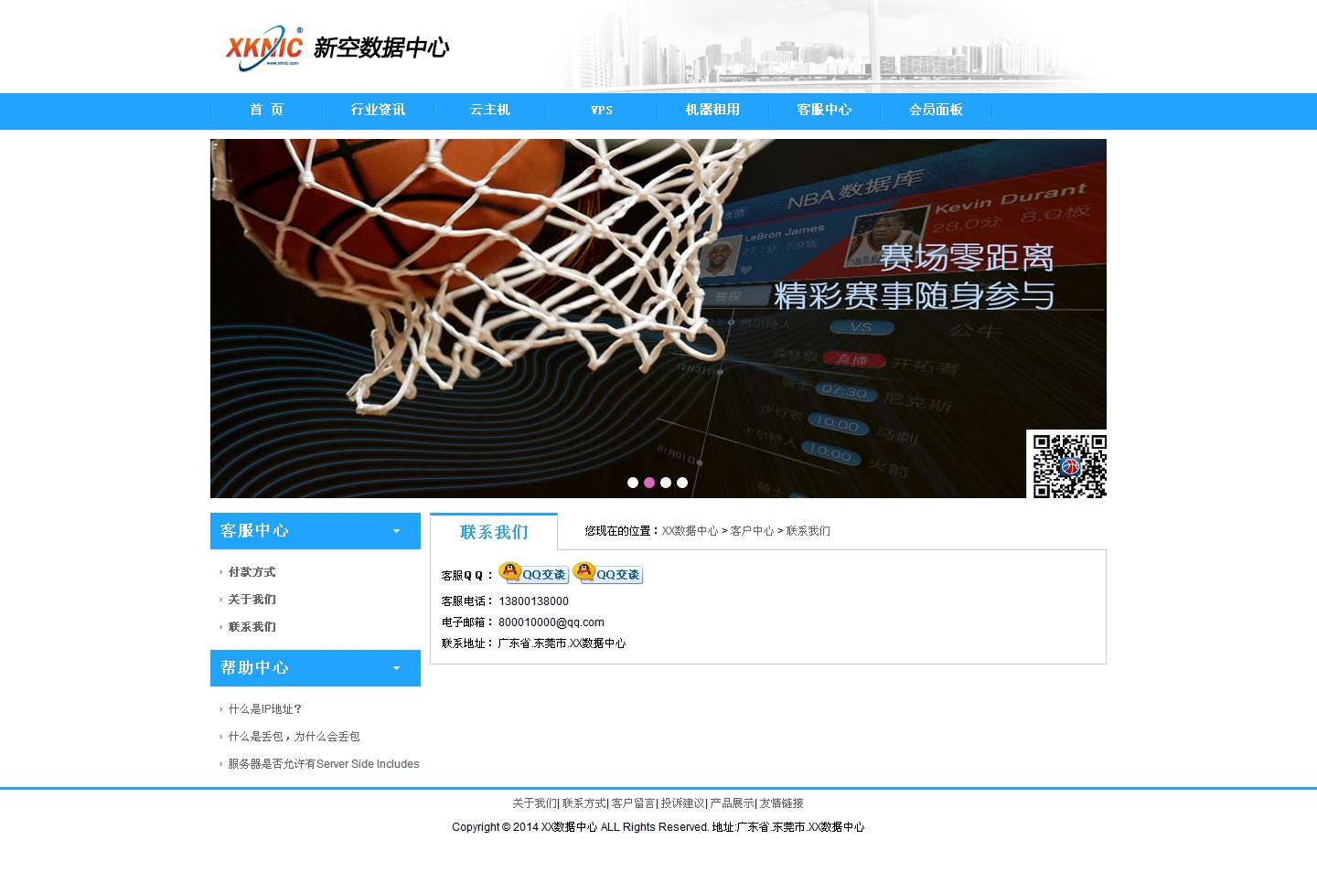This screenshot has width=1317, height=872.
Task: Select the 联系我们 content tab
Action: click(x=494, y=532)
